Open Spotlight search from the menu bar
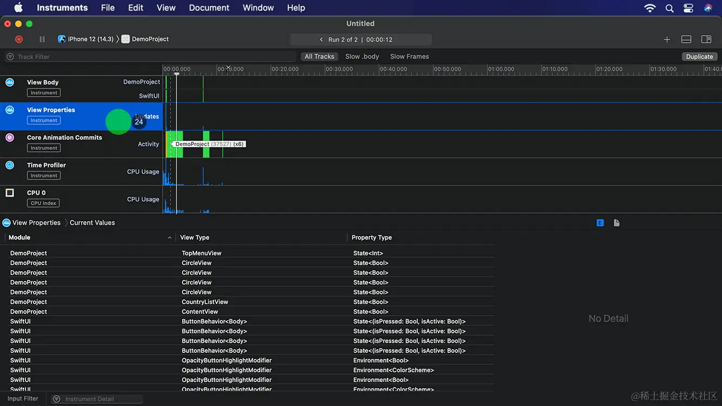 click(x=670, y=8)
